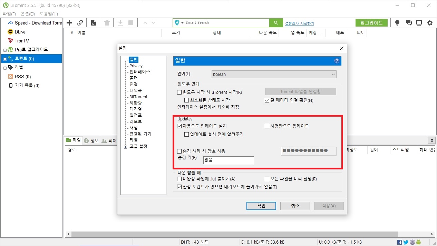437x246 pixels.
Task: Enable 숨김 해제 시 암호 사용 checkbox
Action: pos(179,151)
